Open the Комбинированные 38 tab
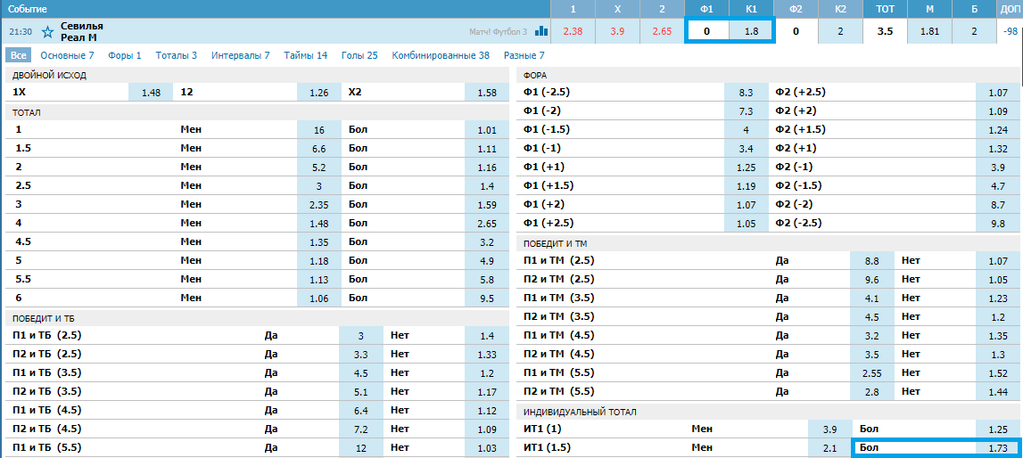The image size is (1023, 458). 441,55
